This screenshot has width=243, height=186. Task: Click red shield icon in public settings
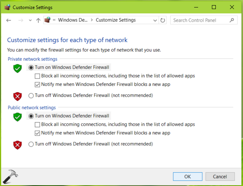coord(17,145)
